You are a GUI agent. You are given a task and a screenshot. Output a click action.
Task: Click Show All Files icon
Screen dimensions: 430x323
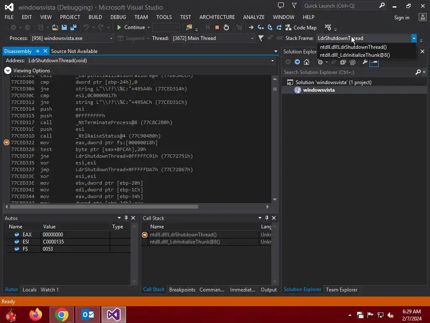click(353, 62)
